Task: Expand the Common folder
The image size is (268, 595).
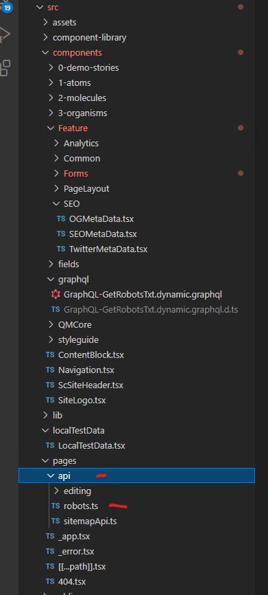Action: (56, 159)
